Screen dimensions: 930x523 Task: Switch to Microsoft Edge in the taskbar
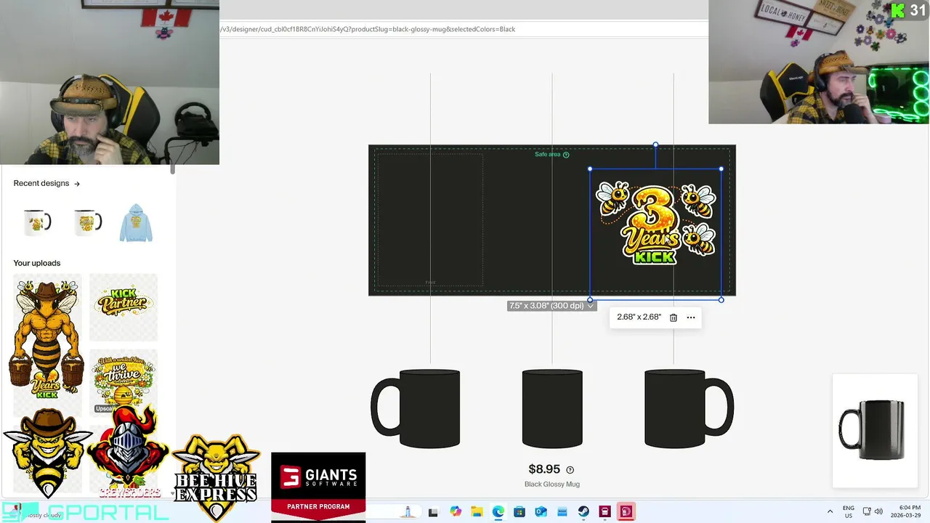[x=498, y=512]
